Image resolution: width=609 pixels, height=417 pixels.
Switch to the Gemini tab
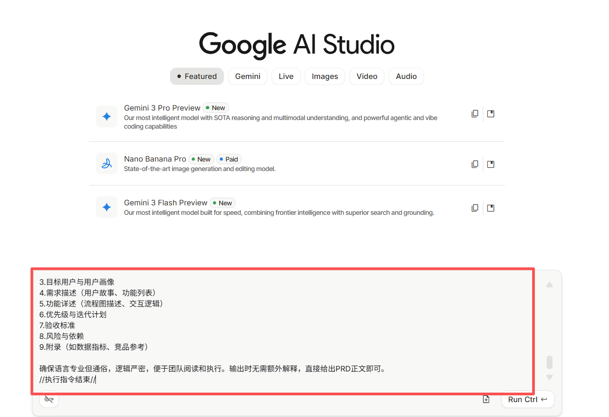click(x=247, y=76)
